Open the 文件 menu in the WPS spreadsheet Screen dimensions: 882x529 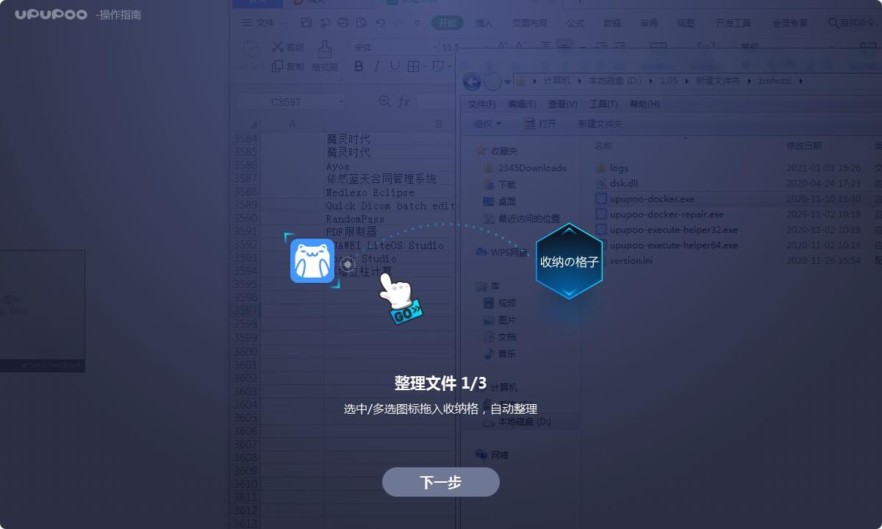(x=265, y=23)
